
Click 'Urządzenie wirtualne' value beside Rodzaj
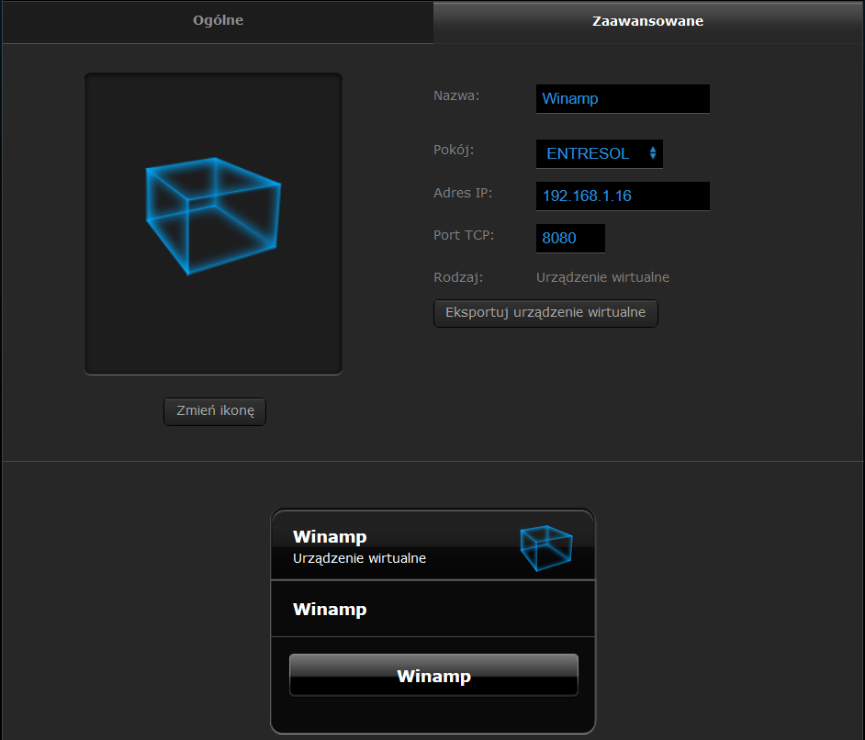pyautogui.click(x=603, y=277)
